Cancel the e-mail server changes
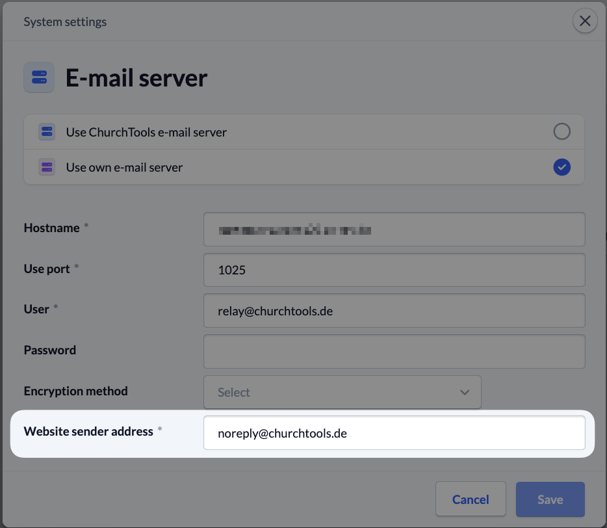607x528 pixels. 471,499
